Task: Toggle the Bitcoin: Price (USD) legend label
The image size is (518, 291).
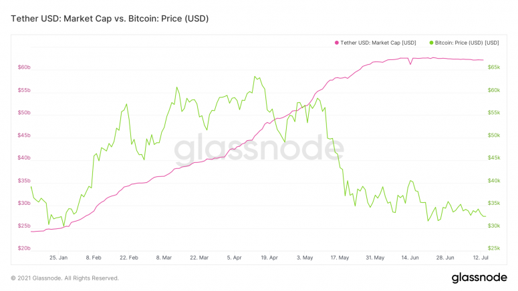Action: [467, 43]
